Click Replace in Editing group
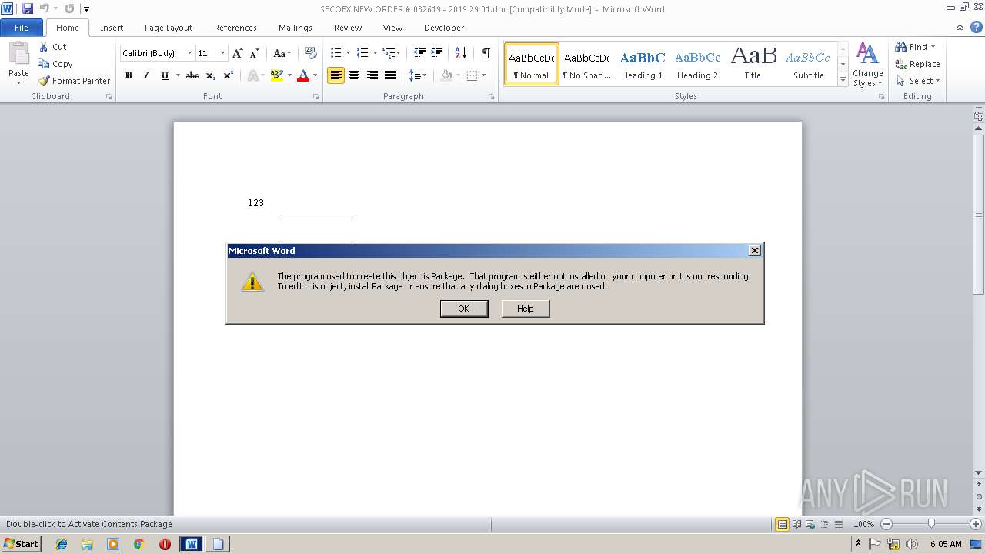 click(917, 64)
